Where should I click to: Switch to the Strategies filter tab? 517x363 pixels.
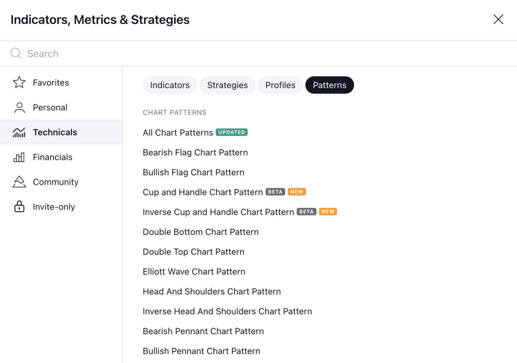(227, 85)
